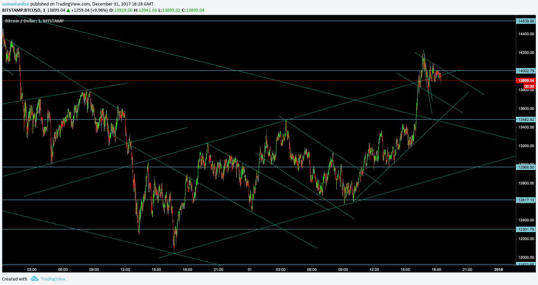Click the C:13899.04 close value

pos(193,10)
